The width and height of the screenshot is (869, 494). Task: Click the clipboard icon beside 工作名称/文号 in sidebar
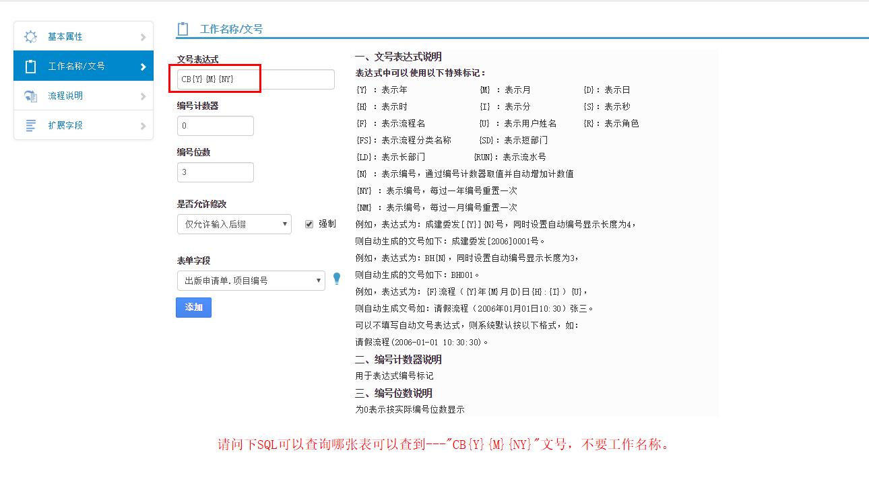coord(30,66)
